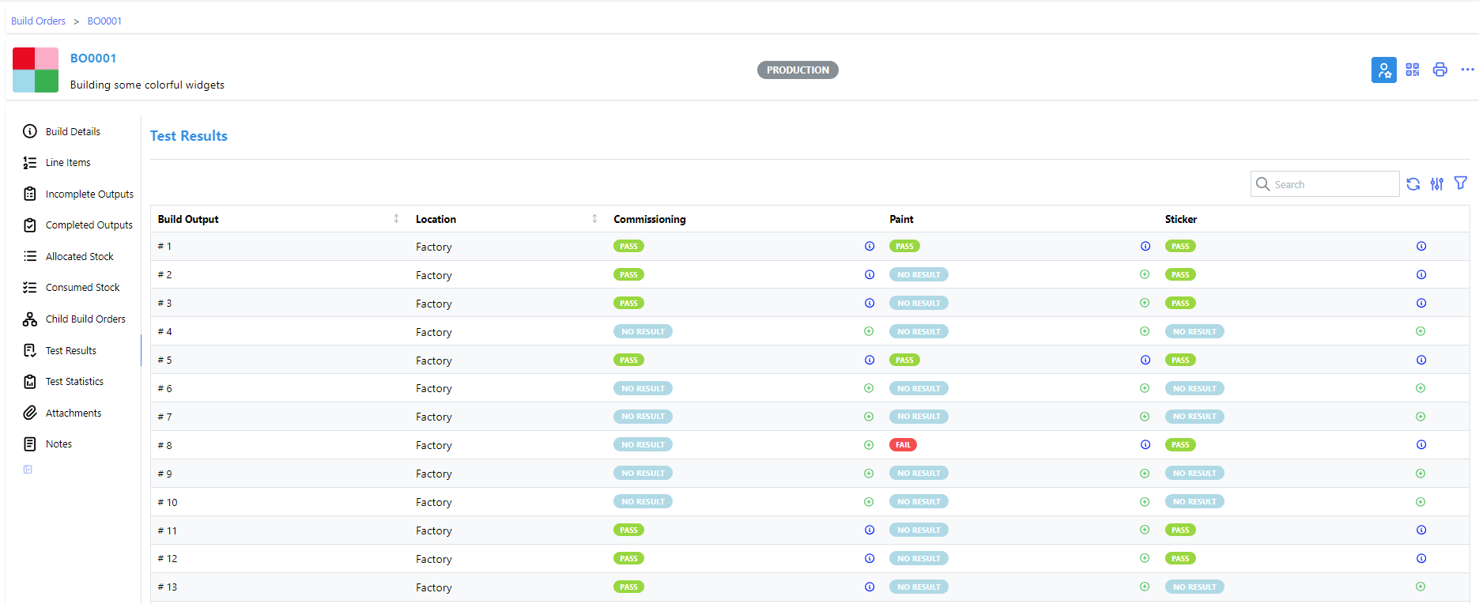Sort table by Build Output column
Image resolution: width=1479 pixels, height=604 pixels.
pos(396,219)
